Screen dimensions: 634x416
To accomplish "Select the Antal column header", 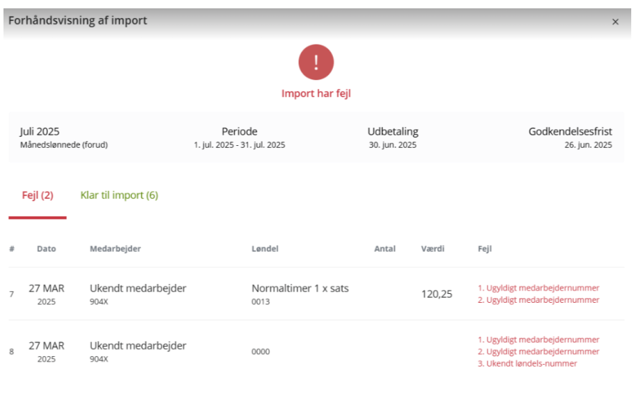I will 384,249.
